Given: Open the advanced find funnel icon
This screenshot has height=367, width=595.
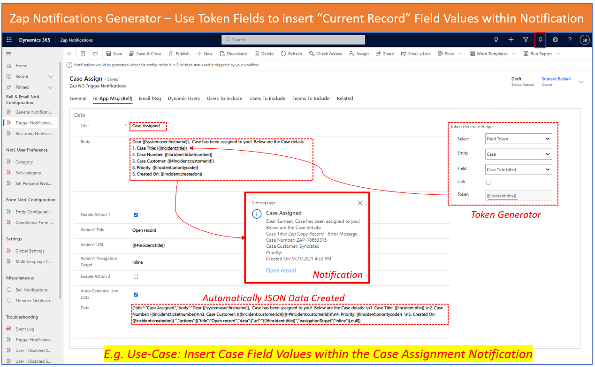Looking at the screenshot, I should click(x=526, y=40).
